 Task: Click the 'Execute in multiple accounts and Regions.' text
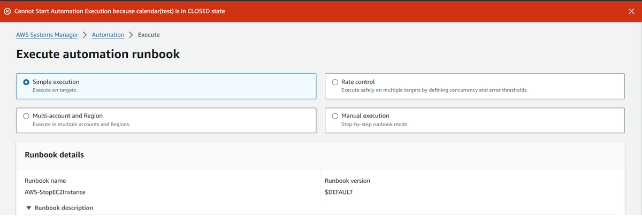81,124
